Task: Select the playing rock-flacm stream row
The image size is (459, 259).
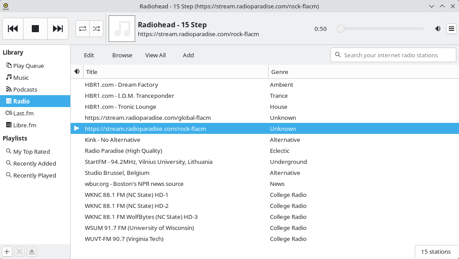Action: pyautogui.click(x=265, y=129)
